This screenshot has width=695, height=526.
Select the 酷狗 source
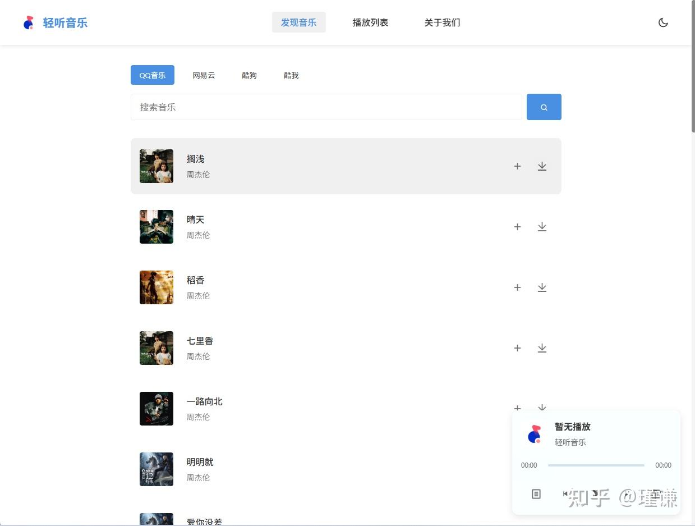pos(249,75)
